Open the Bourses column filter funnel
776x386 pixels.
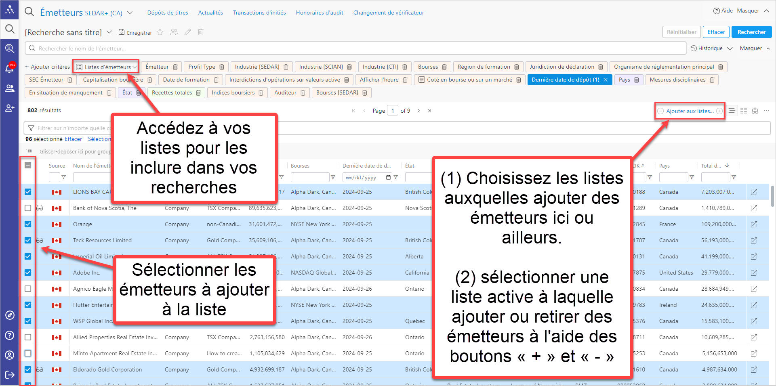(x=333, y=177)
